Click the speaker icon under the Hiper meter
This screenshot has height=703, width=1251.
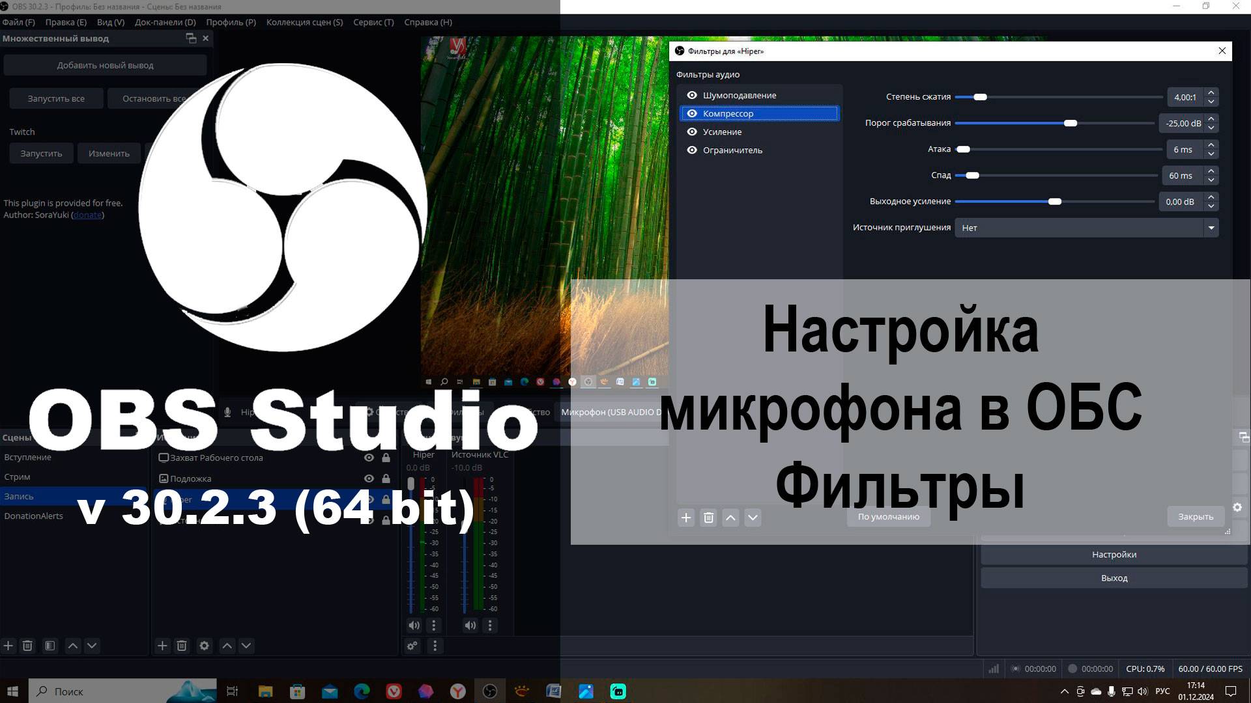tap(414, 625)
